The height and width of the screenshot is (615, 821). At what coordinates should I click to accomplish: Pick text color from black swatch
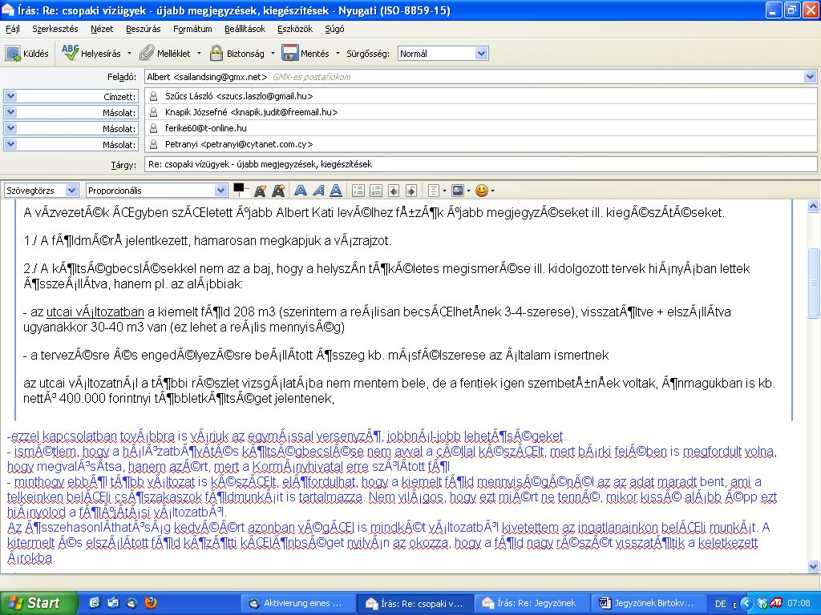click(238, 188)
